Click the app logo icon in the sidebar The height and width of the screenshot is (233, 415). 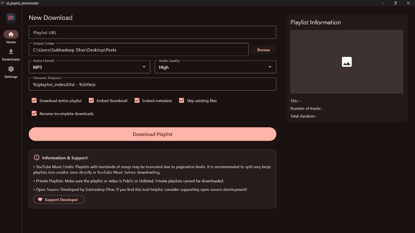(11, 18)
